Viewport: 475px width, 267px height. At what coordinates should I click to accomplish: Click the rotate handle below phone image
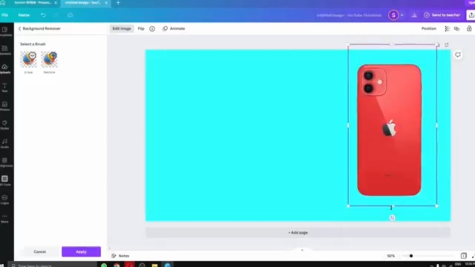coord(392,218)
